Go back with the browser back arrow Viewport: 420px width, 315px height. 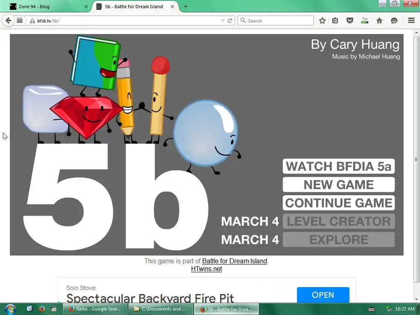tap(8, 21)
